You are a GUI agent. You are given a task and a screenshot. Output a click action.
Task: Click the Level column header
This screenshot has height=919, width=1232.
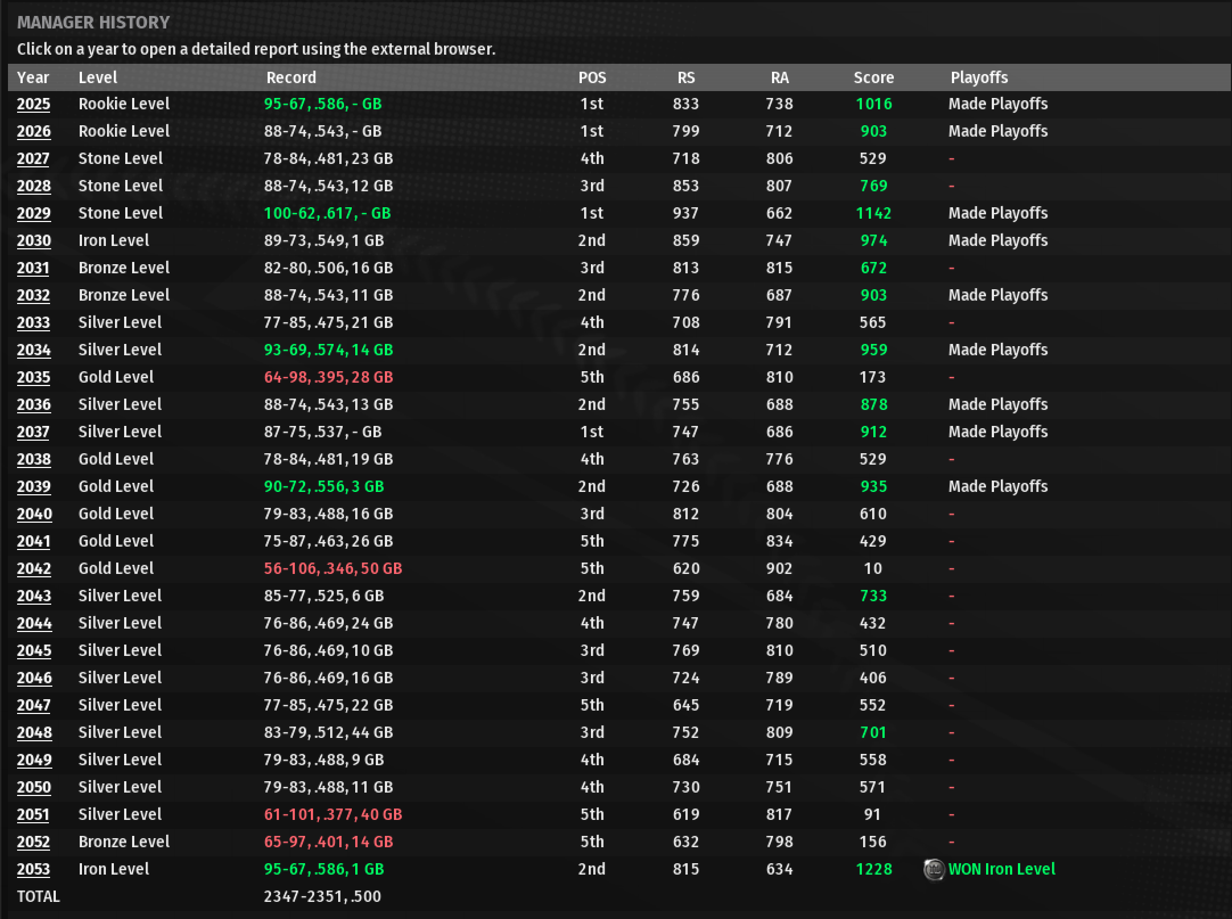(x=98, y=77)
